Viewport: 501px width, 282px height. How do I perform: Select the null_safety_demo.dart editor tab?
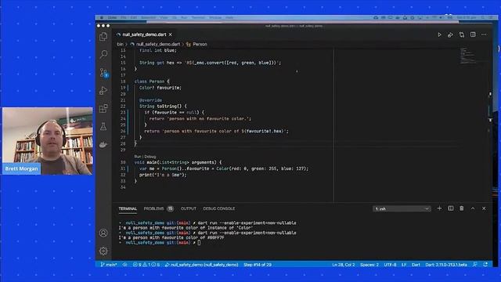[x=144, y=34]
